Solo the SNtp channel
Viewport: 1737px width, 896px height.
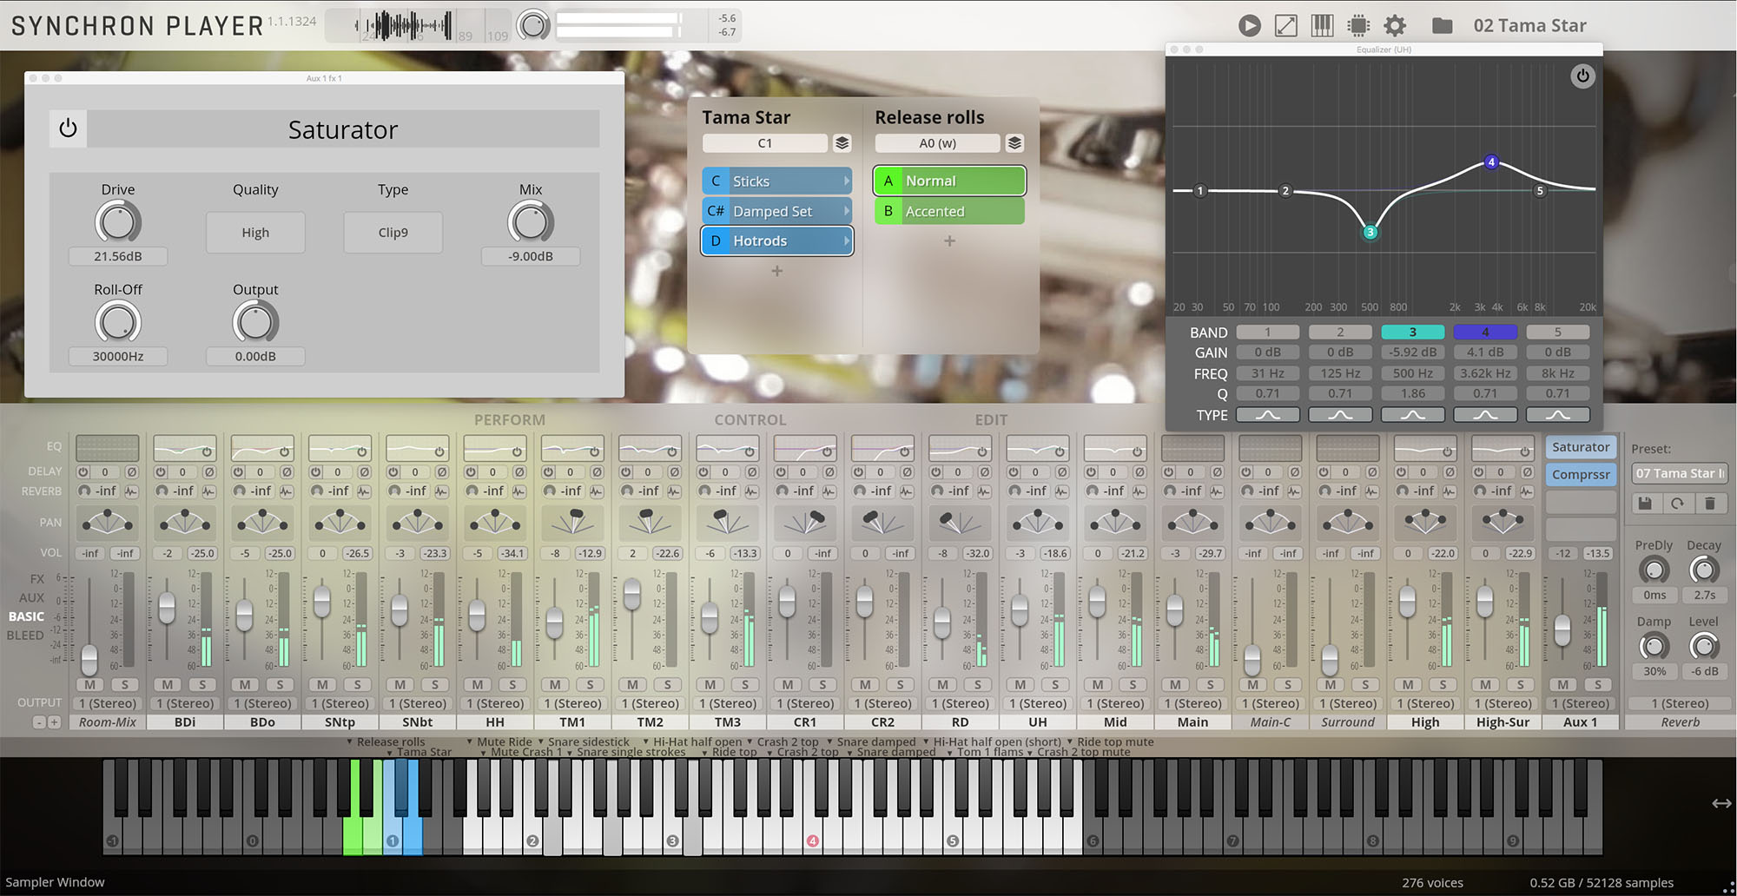[357, 684]
